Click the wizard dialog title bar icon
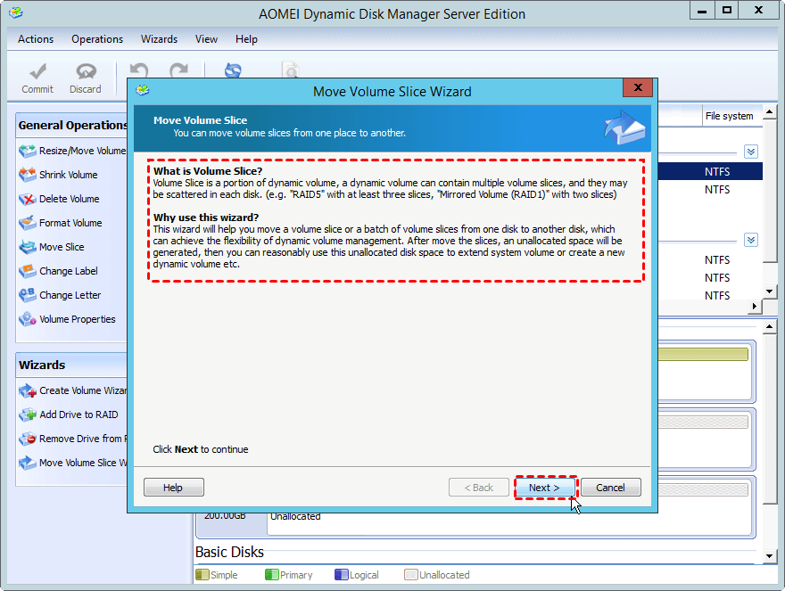785x591 pixels. (143, 91)
